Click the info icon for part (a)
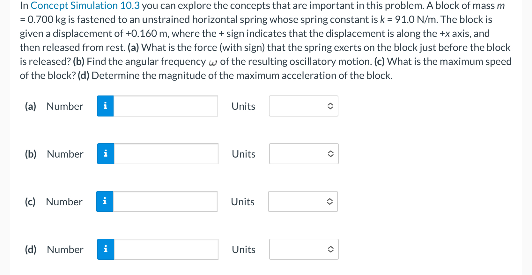The height and width of the screenshot is (275, 532). pos(105,106)
